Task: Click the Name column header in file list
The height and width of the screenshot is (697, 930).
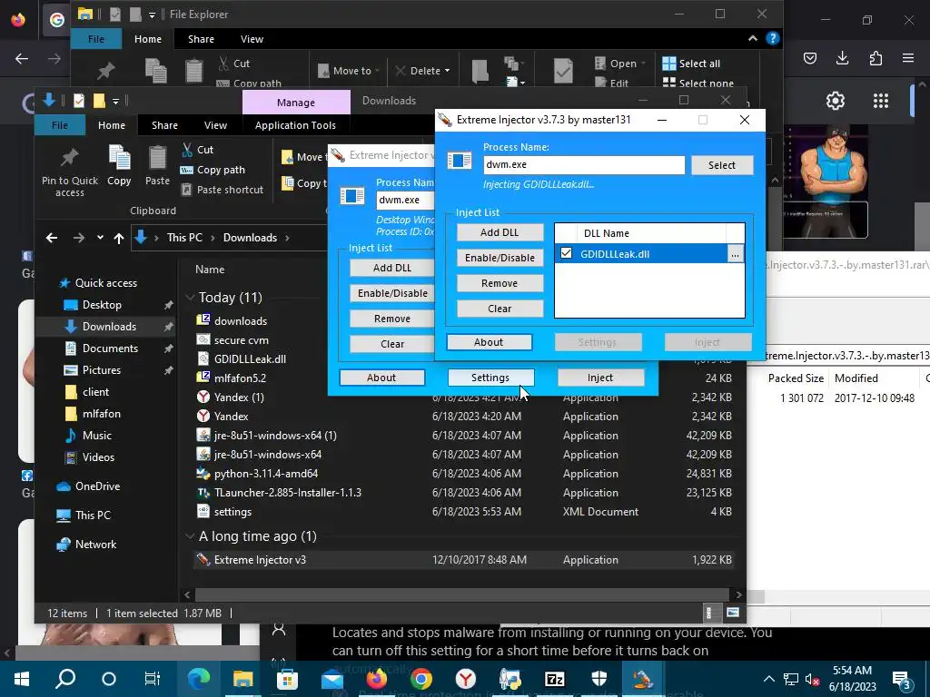Action: (x=210, y=269)
